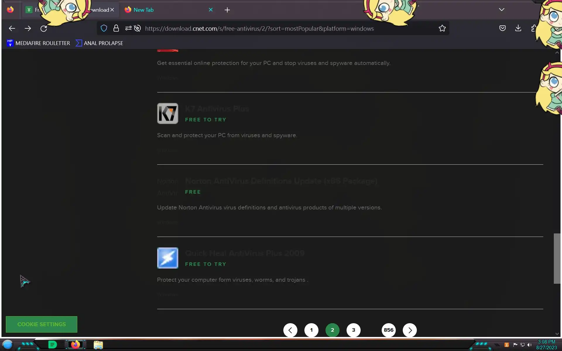Go to previous results page chevron

pyautogui.click(x=290, y=330)
